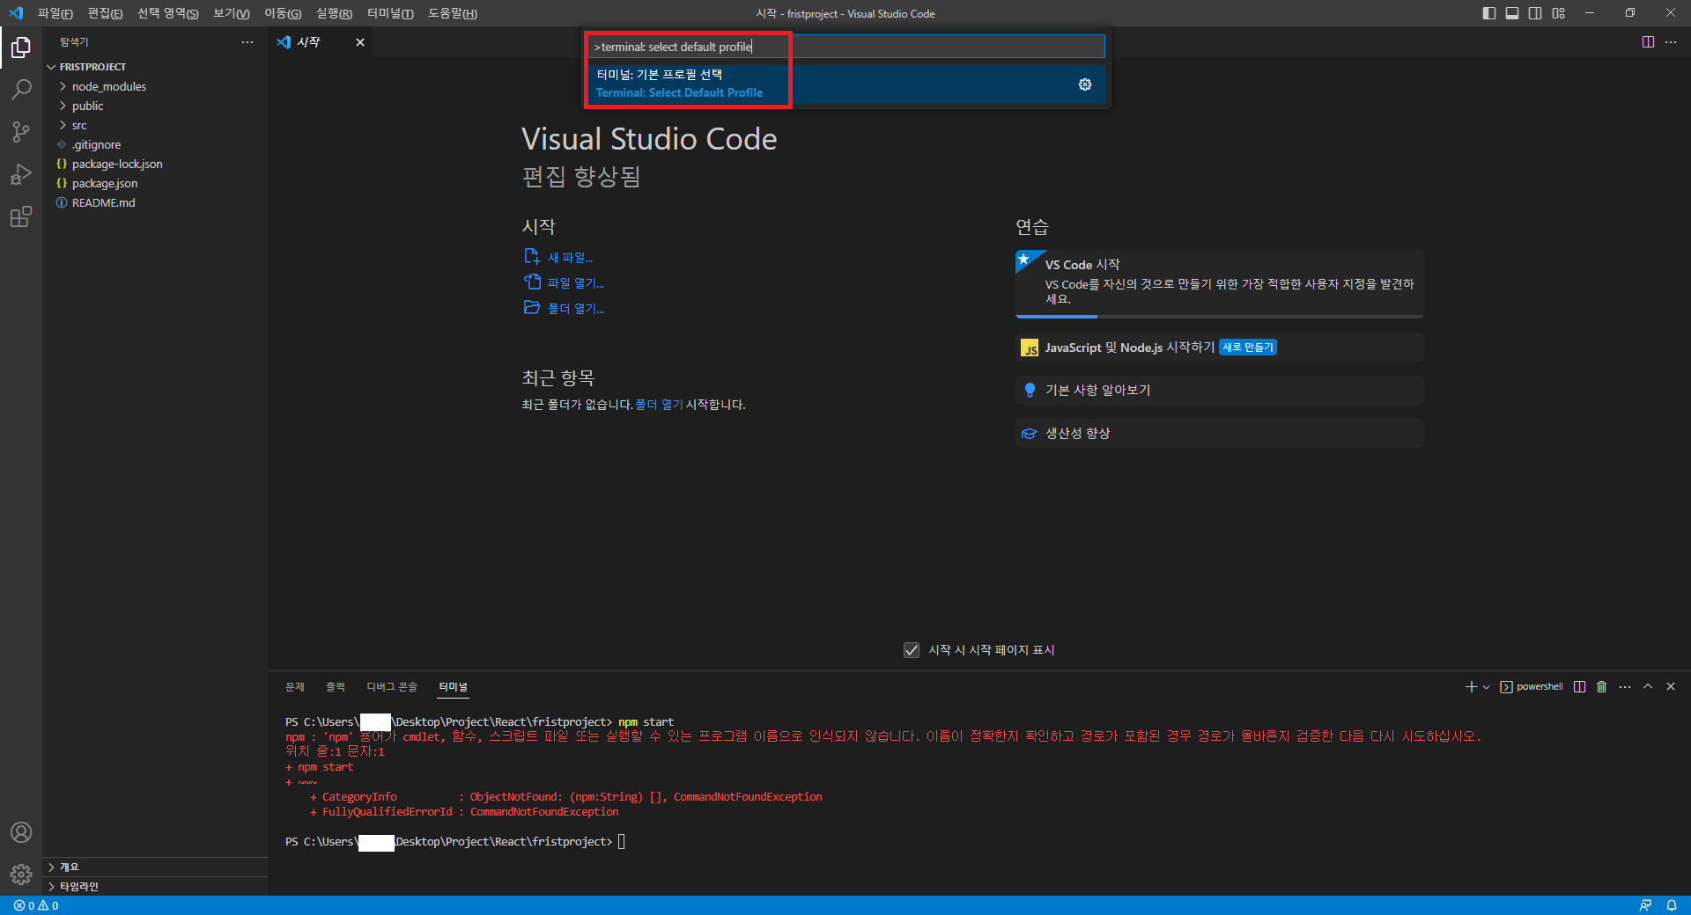Viewport: 1691px width, 915px height.
Task: Open the 파일(F) menu
Action: [x=55, y=13]
